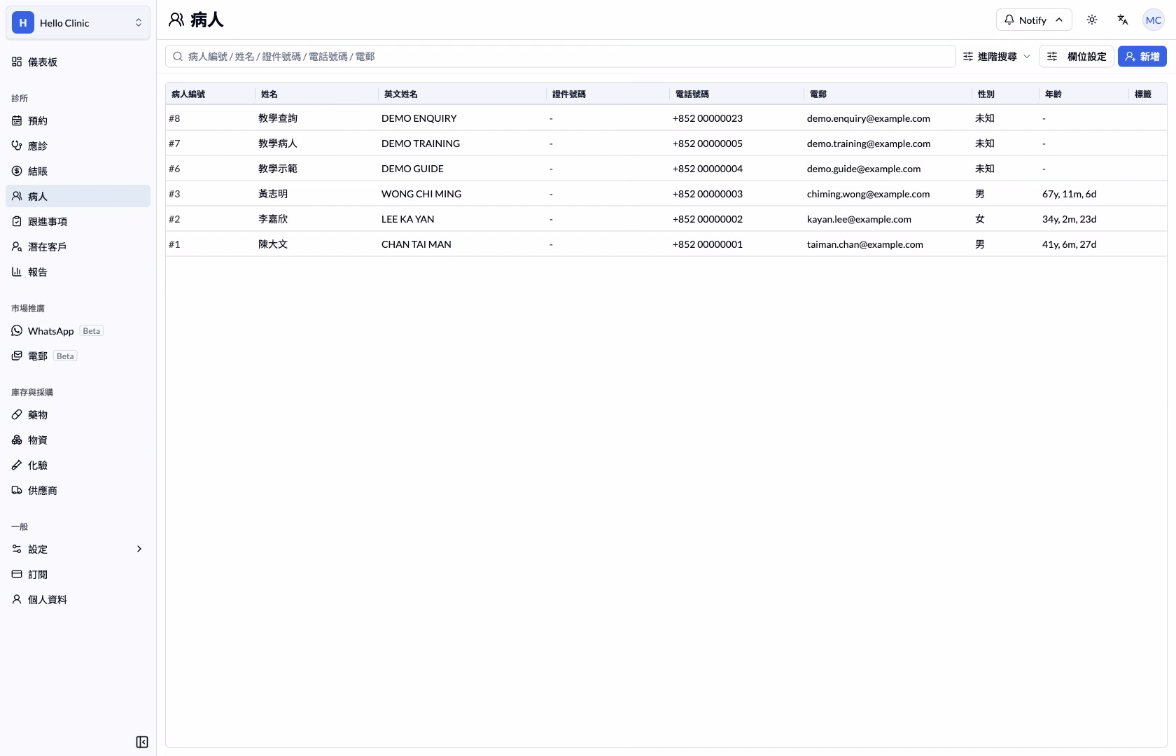This screenshot has height=756, width=1176.
Task: Click the 供應商 truck icon
Action: point(17,491)
